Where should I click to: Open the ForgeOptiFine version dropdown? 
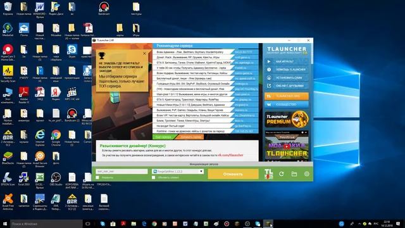[x=178, y=172]
